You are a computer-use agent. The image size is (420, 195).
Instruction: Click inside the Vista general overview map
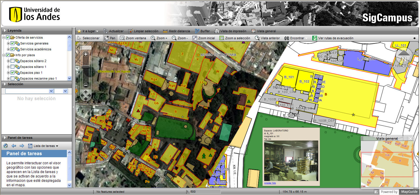[x=387, y=164]
